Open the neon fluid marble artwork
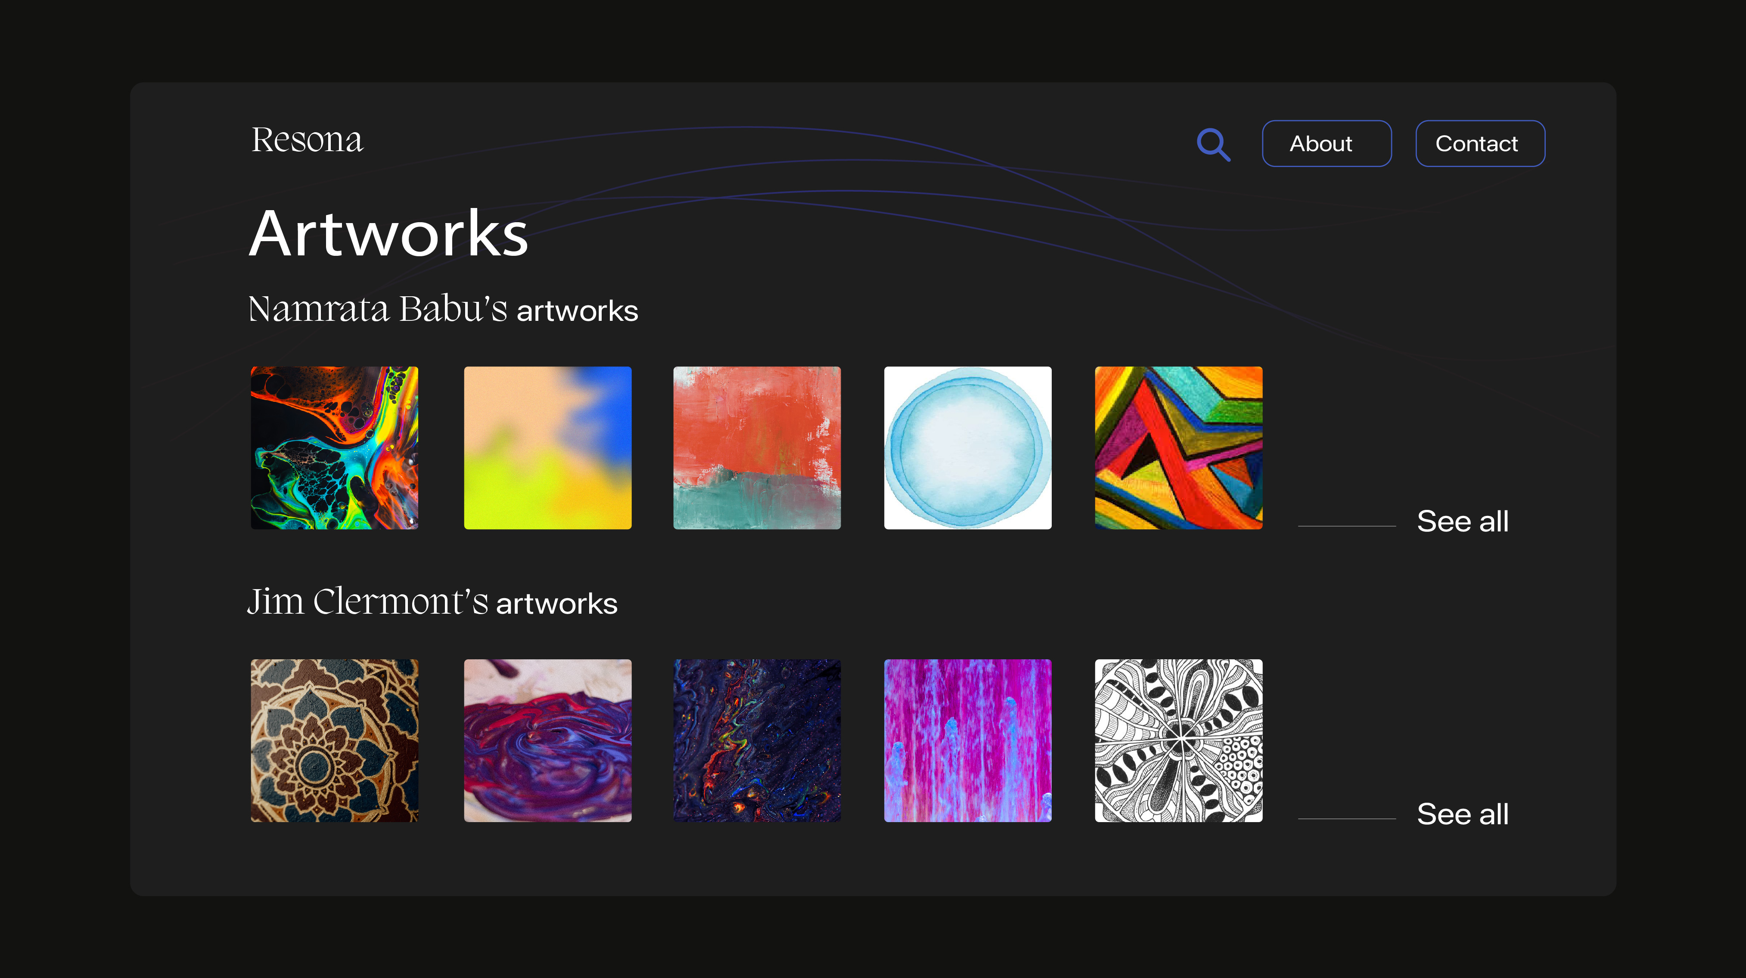 pyautogui.click(x=334, y=448)
